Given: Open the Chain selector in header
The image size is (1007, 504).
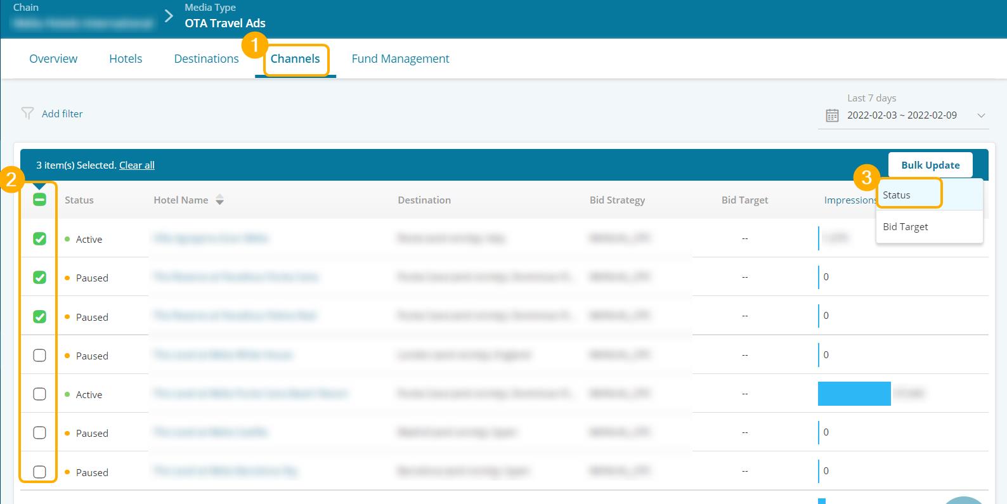Looking at the screenshot, I should pyautogui.click(x=83, y=16).
